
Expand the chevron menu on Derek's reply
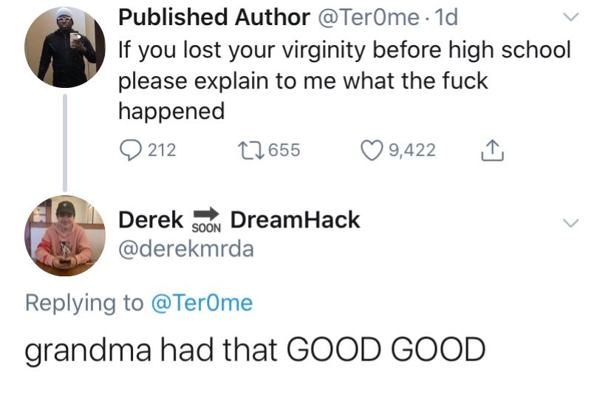point(569,222)
